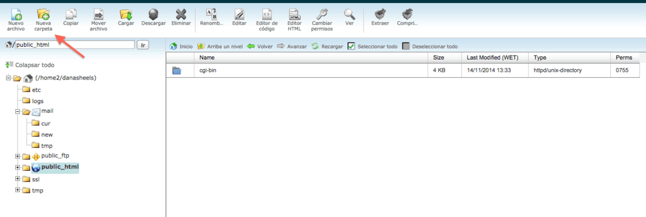Click the Eliminar delete icon
The image size is (646, 217).
tap(181, 18)
